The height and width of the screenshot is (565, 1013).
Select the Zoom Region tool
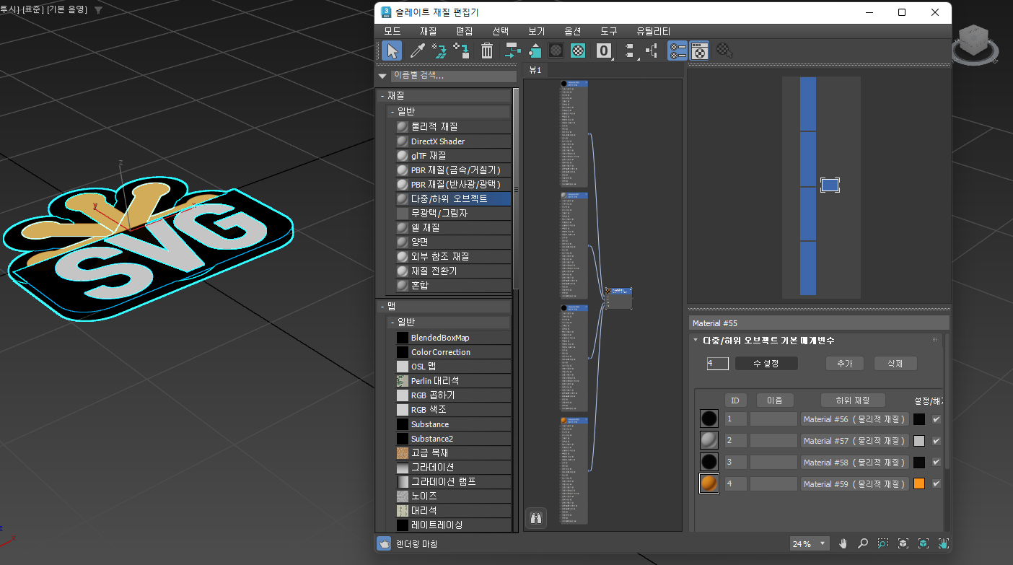click(x=883, y=543)
